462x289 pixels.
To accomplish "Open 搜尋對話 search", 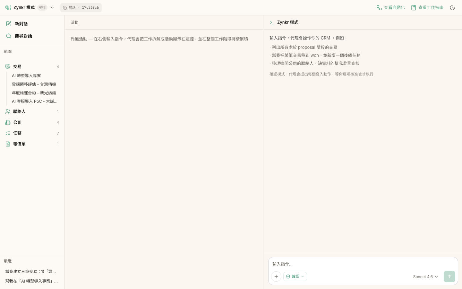I will click(x=32, y=36).
